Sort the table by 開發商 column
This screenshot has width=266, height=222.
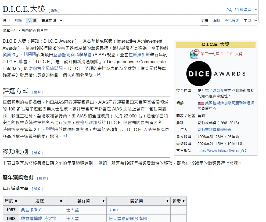(x=167, y=201)
